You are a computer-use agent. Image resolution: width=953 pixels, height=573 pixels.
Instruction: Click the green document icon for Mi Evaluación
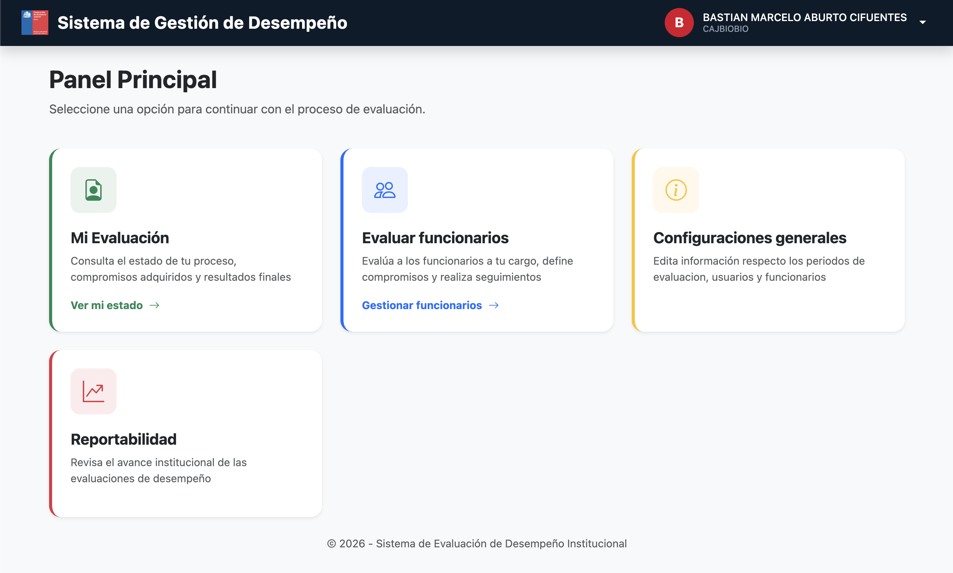(94, 190)
